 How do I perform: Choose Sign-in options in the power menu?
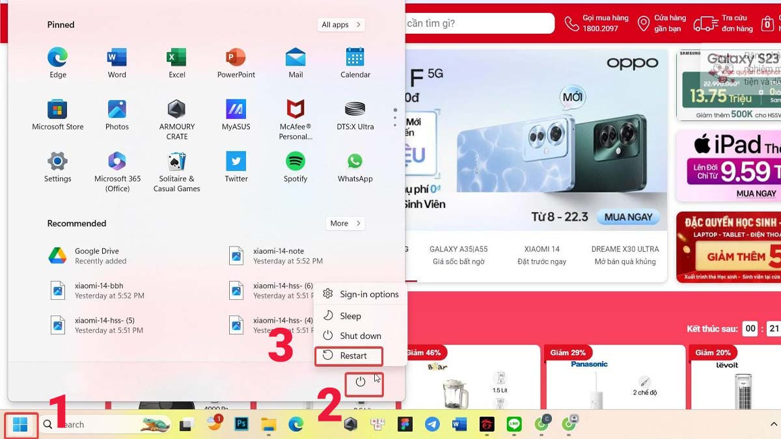pos(361,295)
